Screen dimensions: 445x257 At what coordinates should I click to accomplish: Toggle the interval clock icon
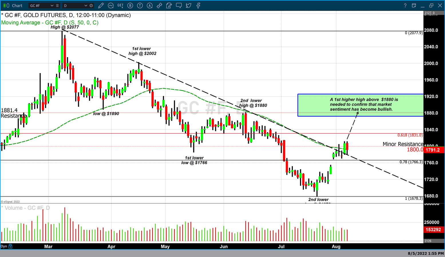point(91,5)
